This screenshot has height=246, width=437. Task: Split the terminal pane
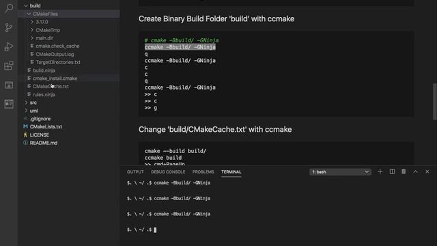392,172
